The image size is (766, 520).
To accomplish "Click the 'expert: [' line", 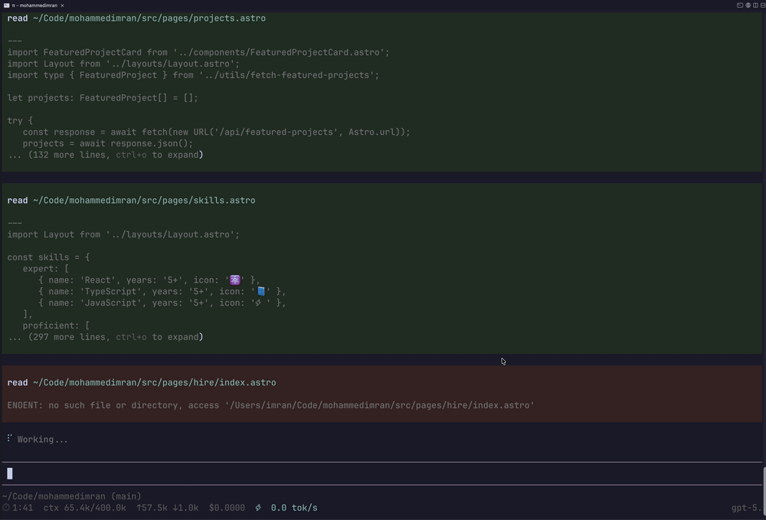I will click(x=46, y=269).
